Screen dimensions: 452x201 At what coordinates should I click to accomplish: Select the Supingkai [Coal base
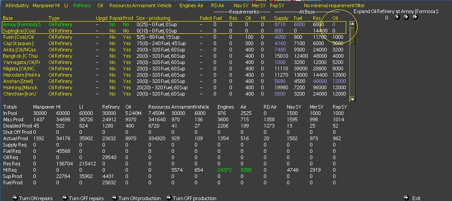click(x=19, y=31)
